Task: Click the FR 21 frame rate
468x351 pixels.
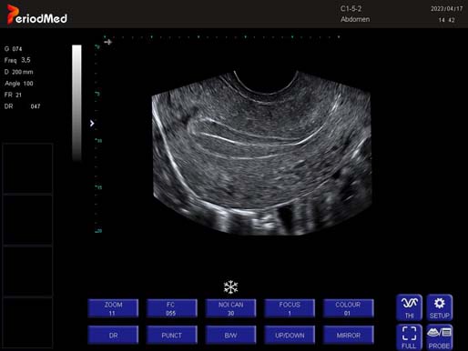Action: pyautogui.click(x=13, y=95)
